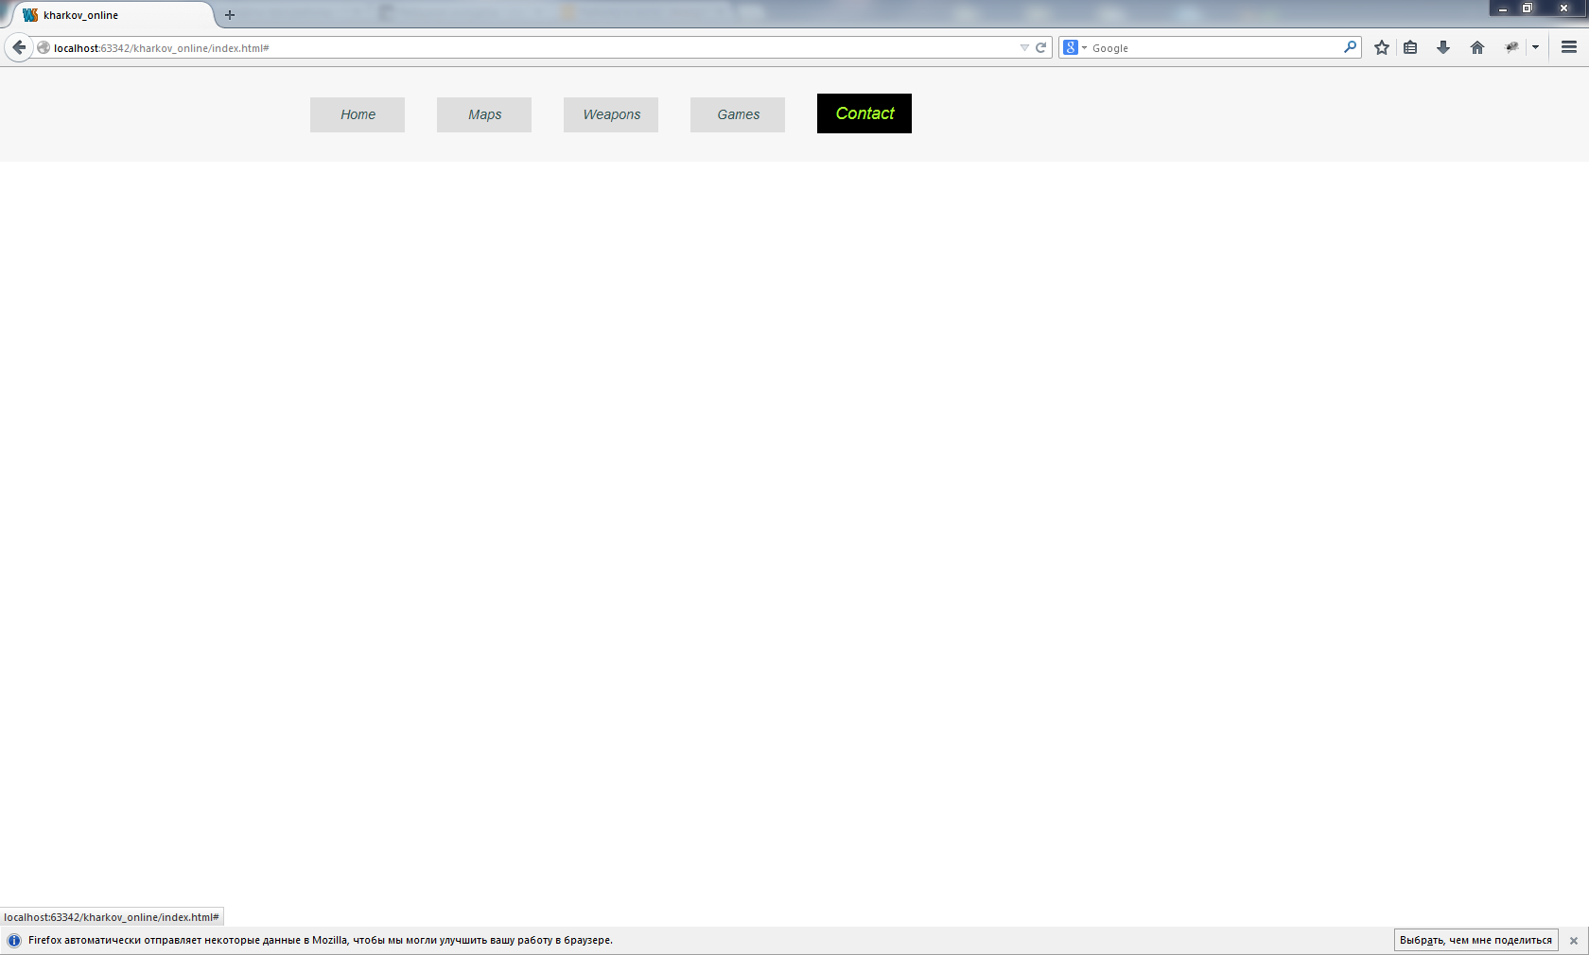The width and height of the screenshot is (1589, 955).
Task: Expand the URL history dropdown arrow
Action: pos(1024,47)
